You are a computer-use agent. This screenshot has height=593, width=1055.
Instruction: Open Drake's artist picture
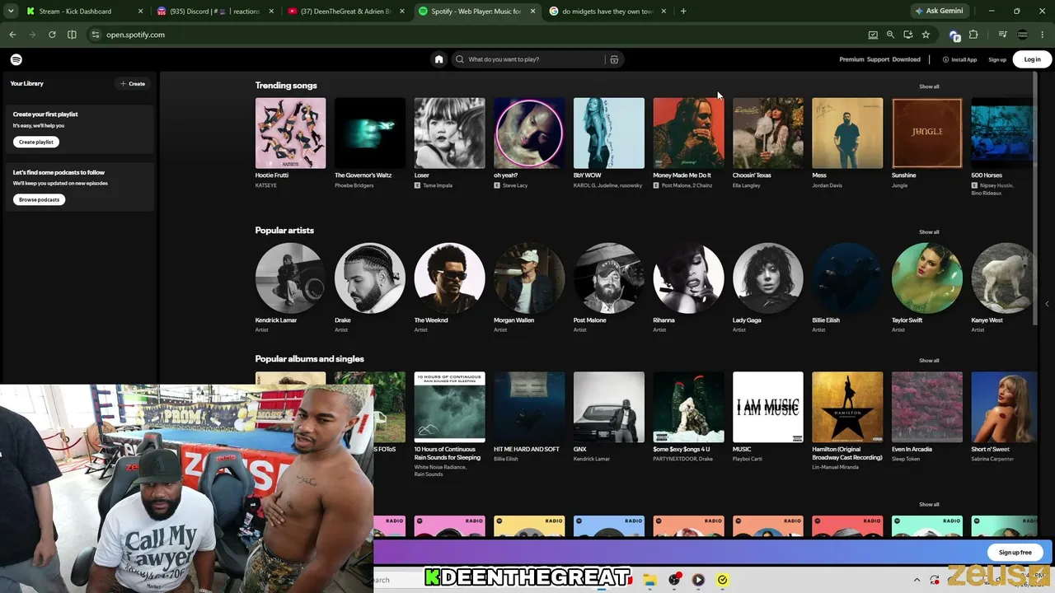coord(370,278)
